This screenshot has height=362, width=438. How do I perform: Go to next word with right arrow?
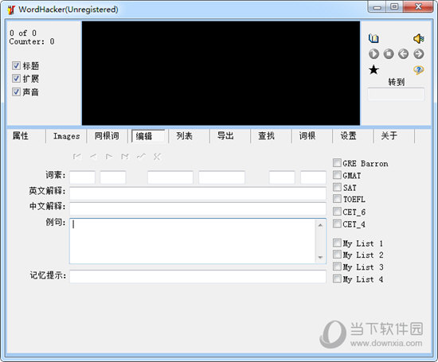click(x=418, y=54)
